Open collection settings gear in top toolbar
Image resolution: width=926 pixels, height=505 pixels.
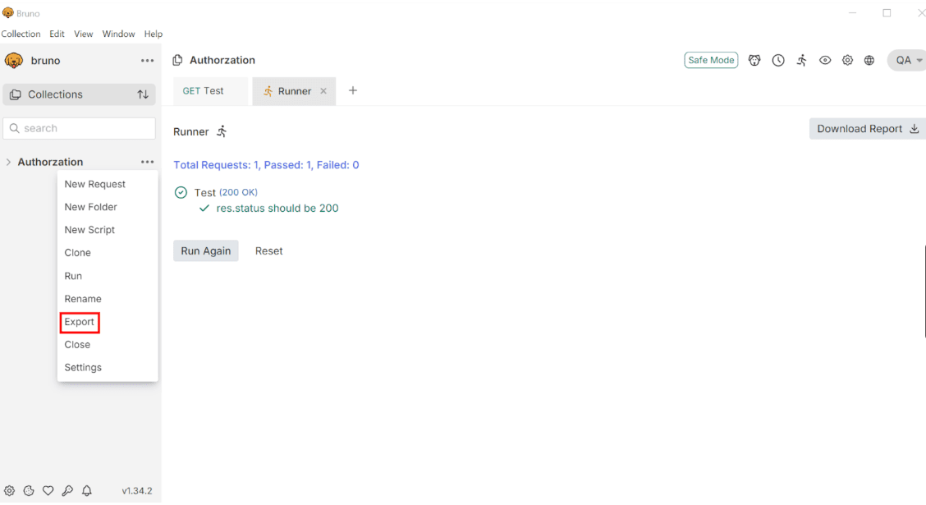[847, 60]
